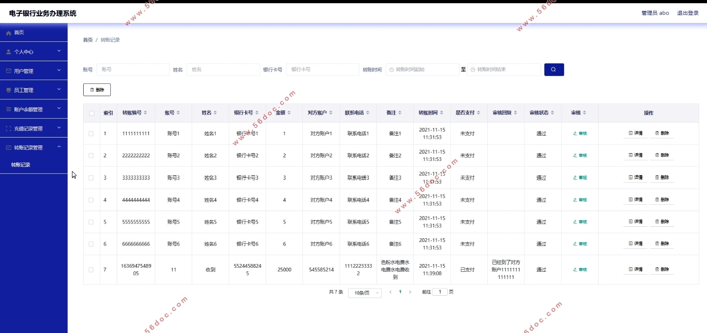
Task: Click the next page arrow
Action: tap(410, 292)
